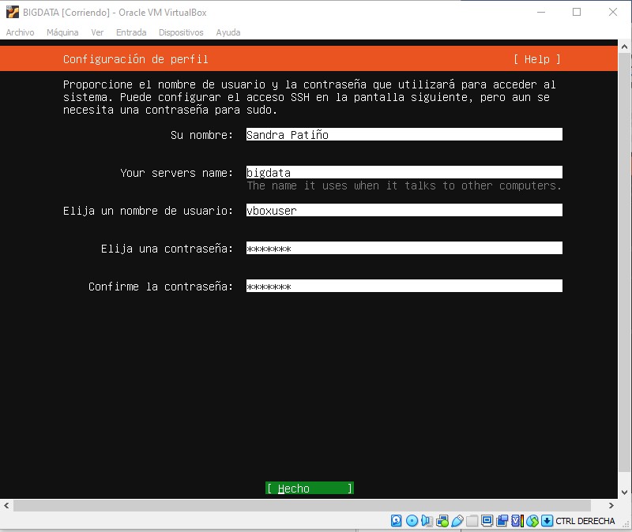Click the display settings status icon
The height and width of the screenshot is (532, 632).
point(487,521)
